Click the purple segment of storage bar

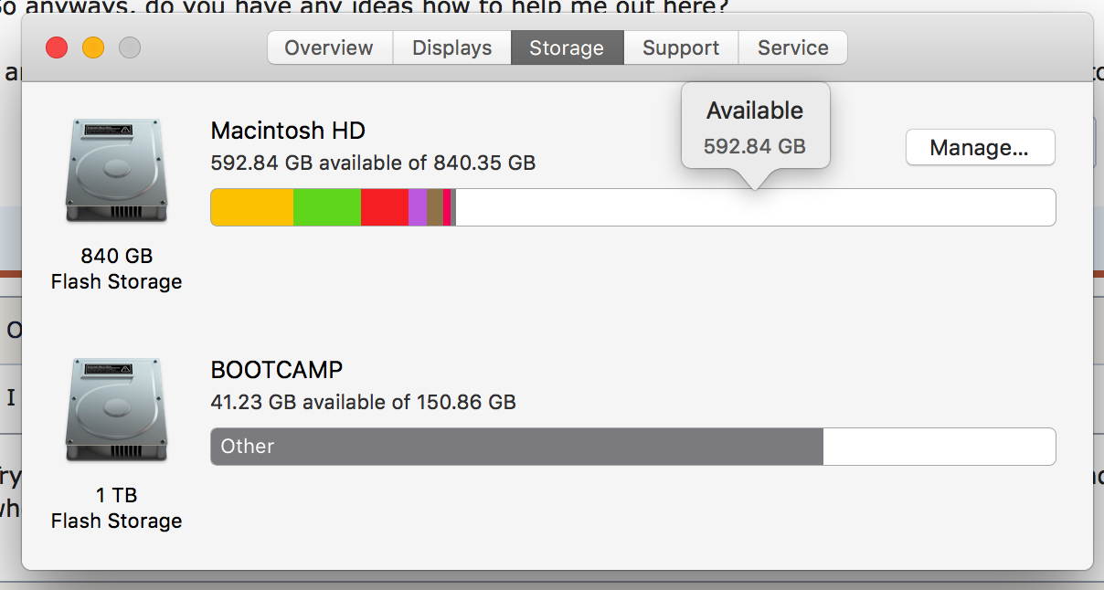418,207
